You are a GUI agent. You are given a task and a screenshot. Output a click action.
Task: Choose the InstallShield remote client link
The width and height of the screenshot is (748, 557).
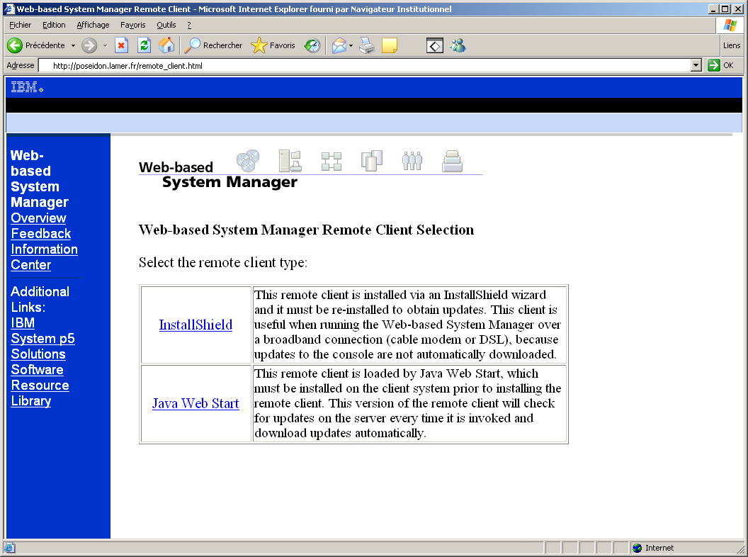coord(195,325)
